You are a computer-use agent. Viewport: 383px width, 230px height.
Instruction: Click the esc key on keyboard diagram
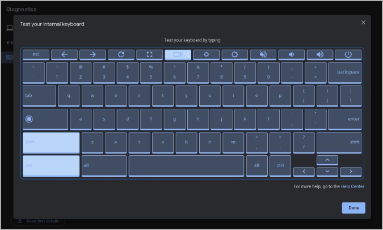tap(36, 54)
